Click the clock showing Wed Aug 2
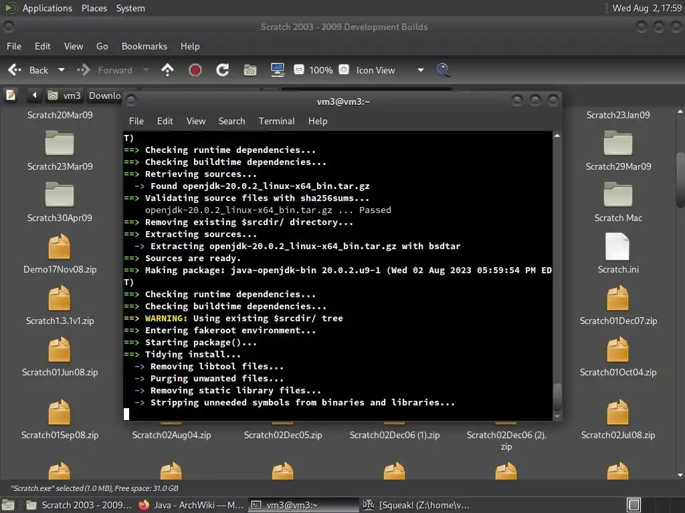This screenshot has width=685, height=513. tap(647, 8)
